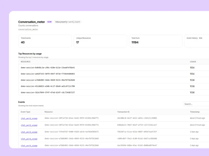Open chat_word_usage link for transaction fbb18fca
Image resolution: width=209 pixels, height=156 pixels.
tap(29, 132)
